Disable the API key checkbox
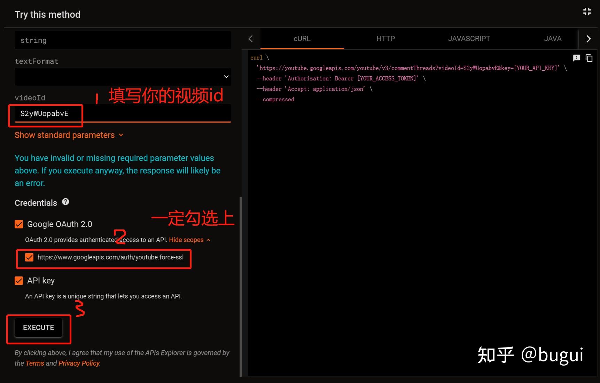This screenshot has height=383, width=600. coord(19,281)
